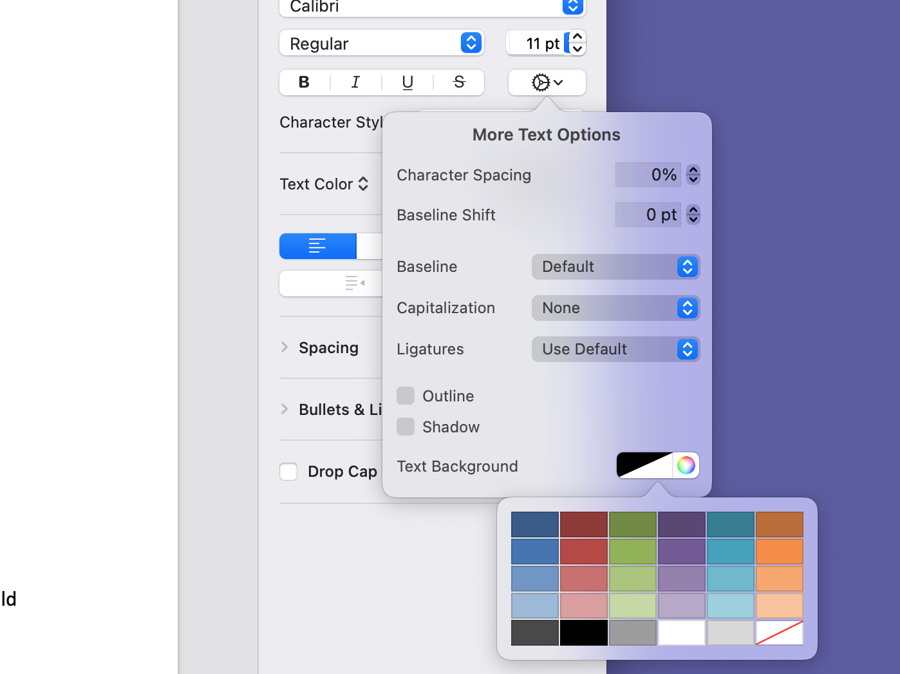Choose the black color swatch
Image resolution: width=900 pixels, height=674 pixels.
[x=584, y=633]
